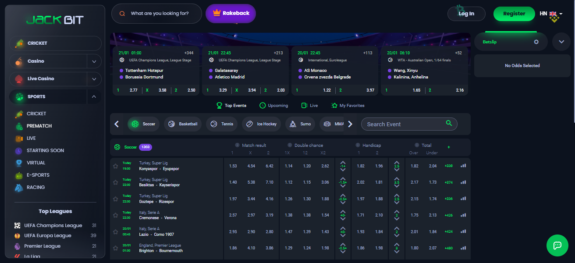Star the Cremonese - Verona match
The width and height of the screenshot is (575, 263).
click(116, 215)
